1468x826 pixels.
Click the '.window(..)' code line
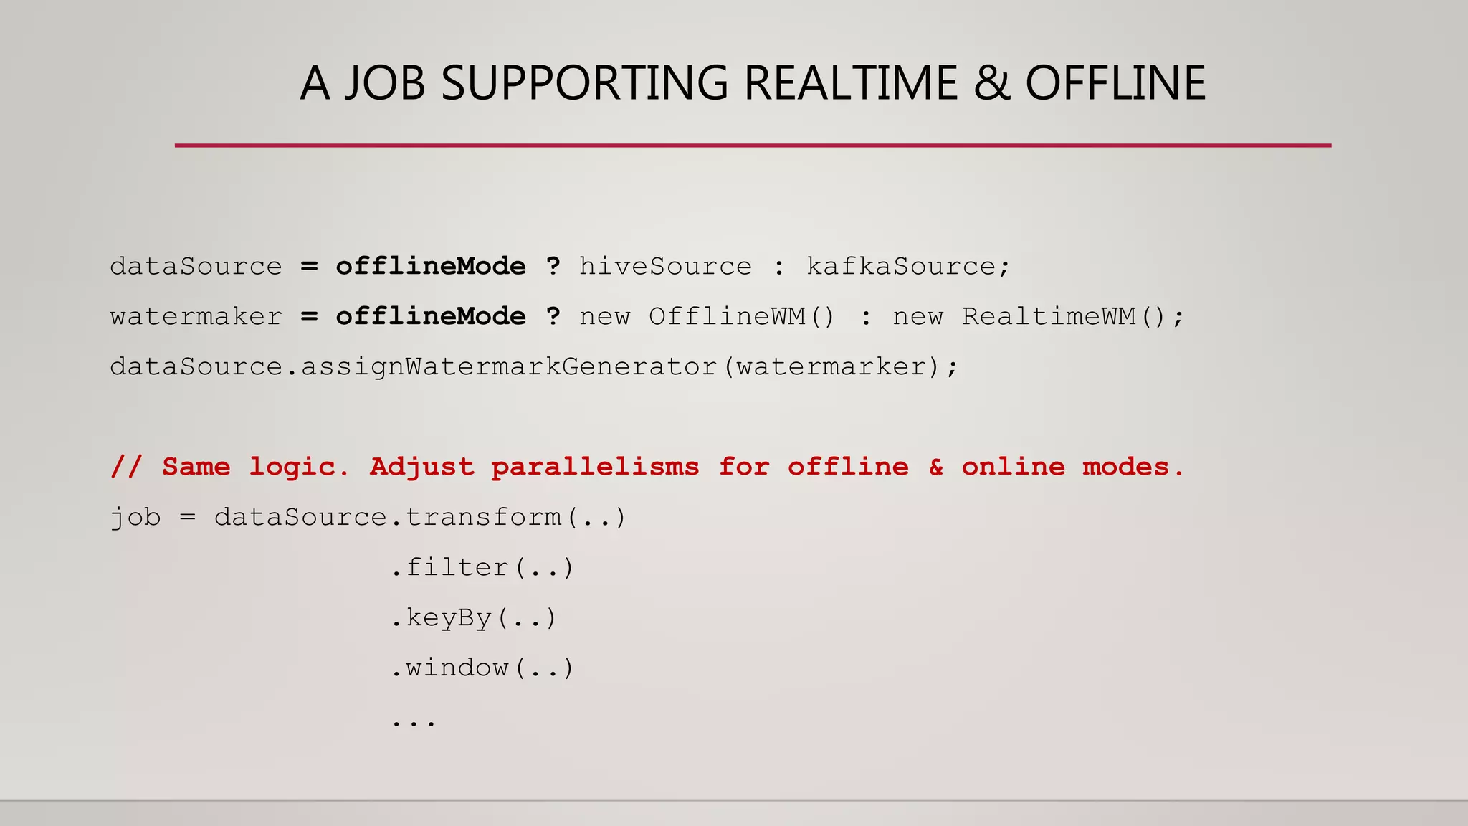pos(482,668)
